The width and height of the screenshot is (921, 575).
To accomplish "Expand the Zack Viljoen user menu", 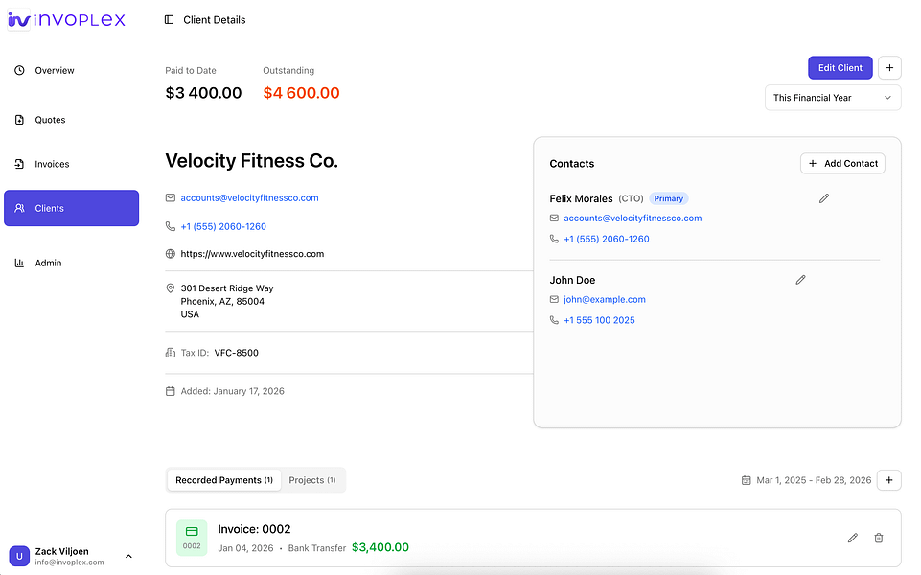I will point(128,556).
